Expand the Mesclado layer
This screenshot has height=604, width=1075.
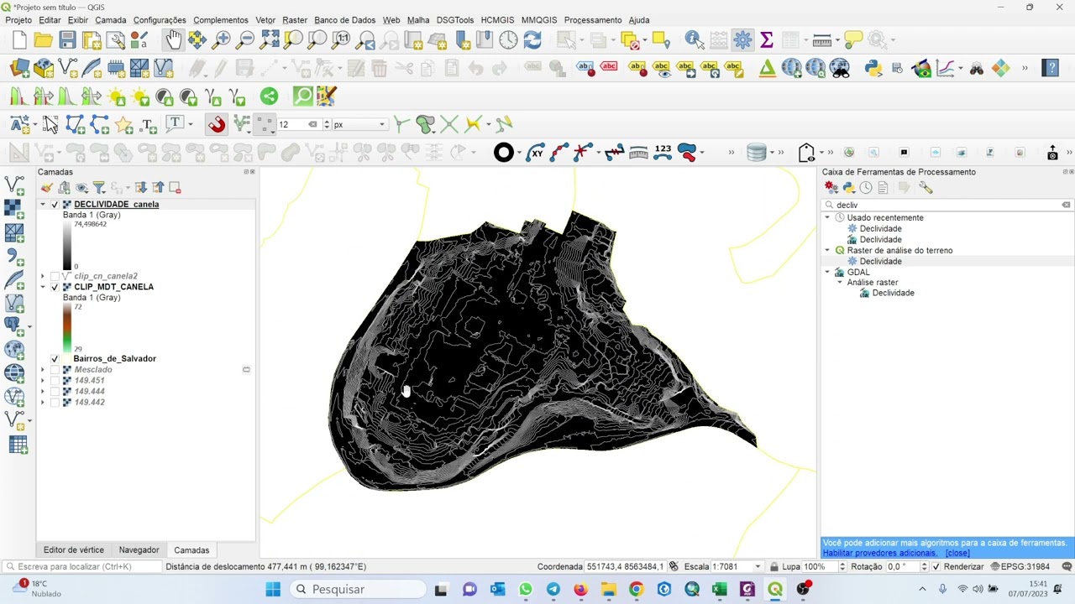point(43,370)
